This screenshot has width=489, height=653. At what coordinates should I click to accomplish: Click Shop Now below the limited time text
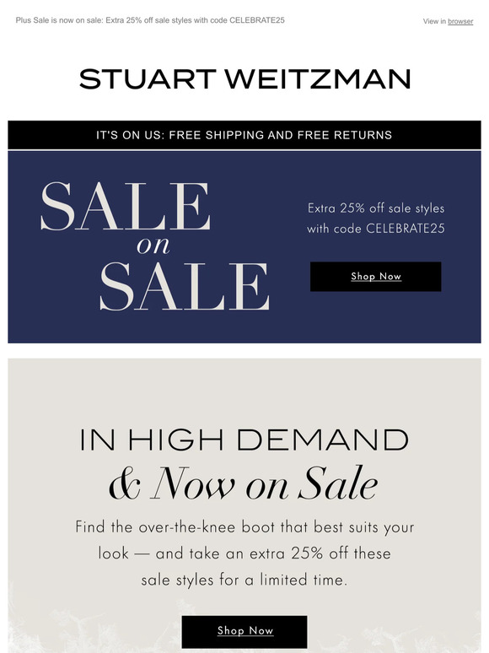[x=244, y=631]
